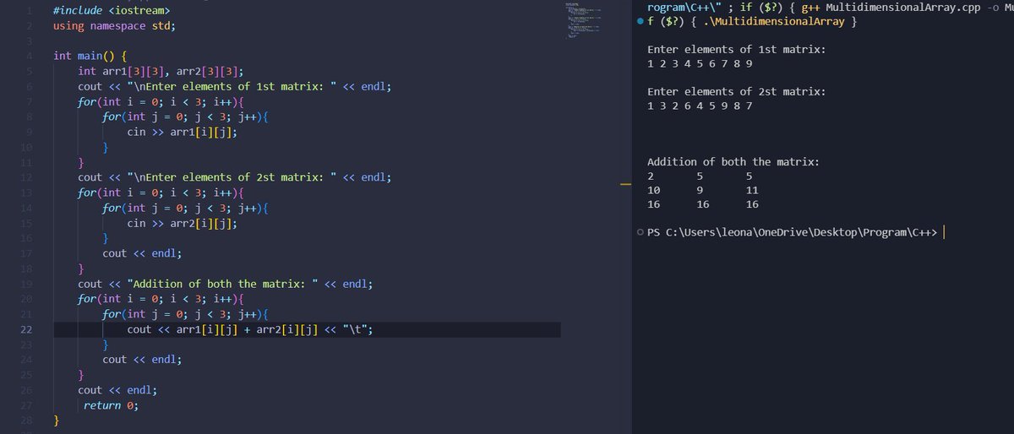Click terminal text 'Addition of both the matrix:'

733,162
